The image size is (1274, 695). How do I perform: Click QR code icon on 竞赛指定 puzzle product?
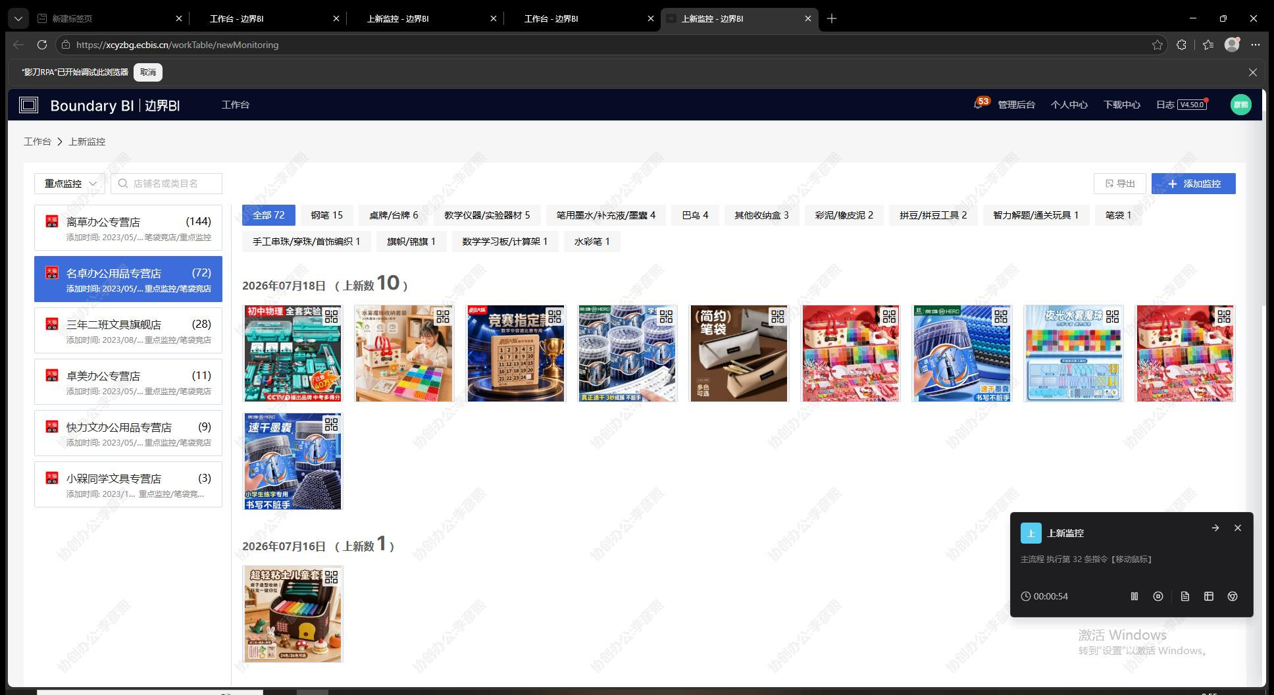pos(554,316)
